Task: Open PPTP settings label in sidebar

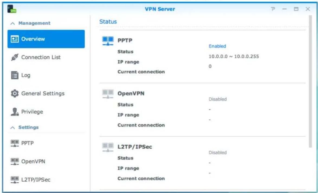Action: [27, 143]
